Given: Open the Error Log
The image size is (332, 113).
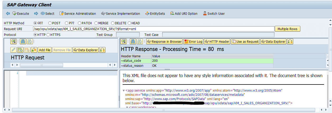Looking at the screenshot, I should pos(193,41).
